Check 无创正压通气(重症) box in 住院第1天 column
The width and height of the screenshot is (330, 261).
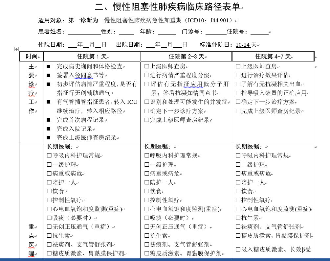pos(49,227)
